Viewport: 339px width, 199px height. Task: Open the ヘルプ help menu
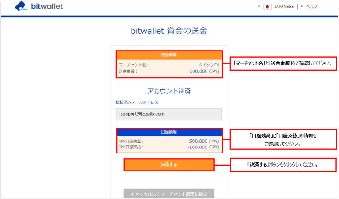(312, 7)
